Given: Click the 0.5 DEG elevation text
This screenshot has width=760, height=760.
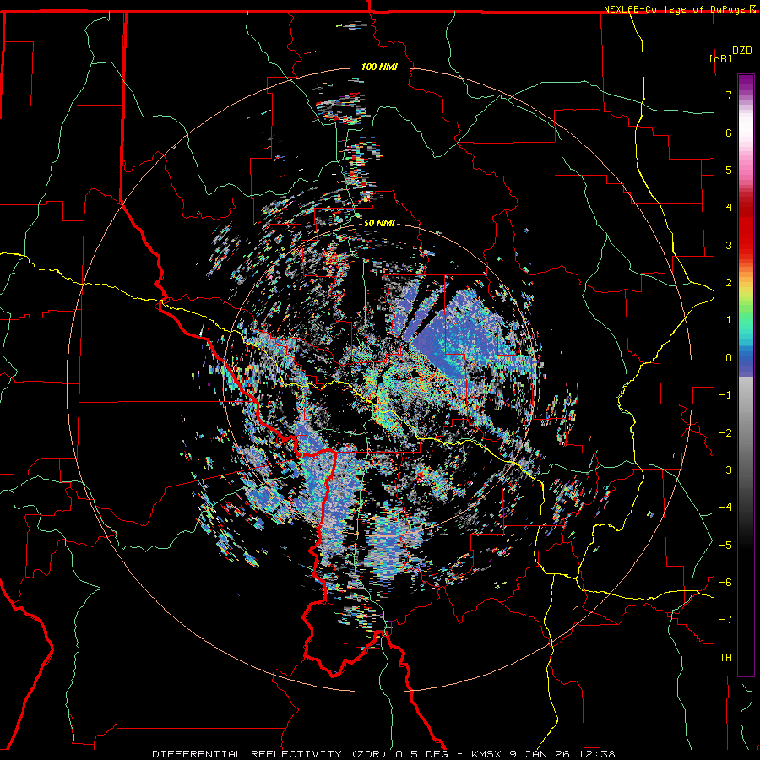Looking at the screenshot, I should click(x=421, y=754).
